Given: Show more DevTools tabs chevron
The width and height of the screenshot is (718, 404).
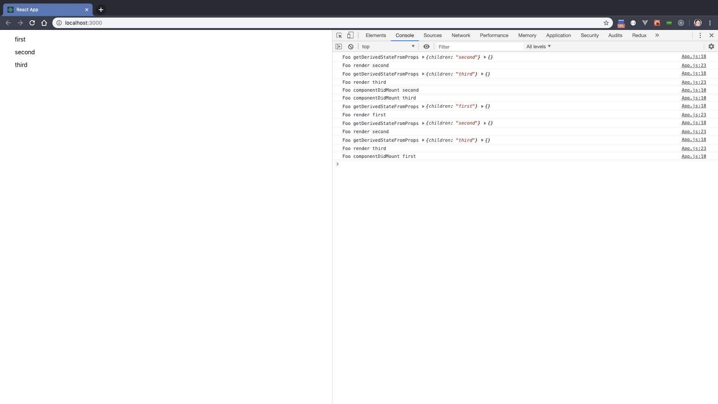Looking at the screenshot, I should click(657, 35).
